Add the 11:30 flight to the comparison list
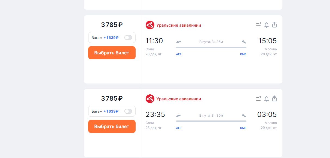Image resolution: width=330 pixels, height=158 pixels. click(x=259, y=25)
